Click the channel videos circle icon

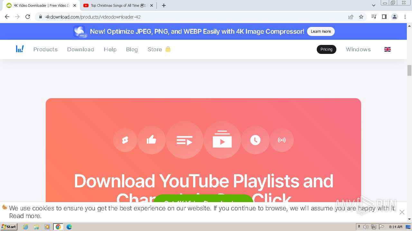222,140
